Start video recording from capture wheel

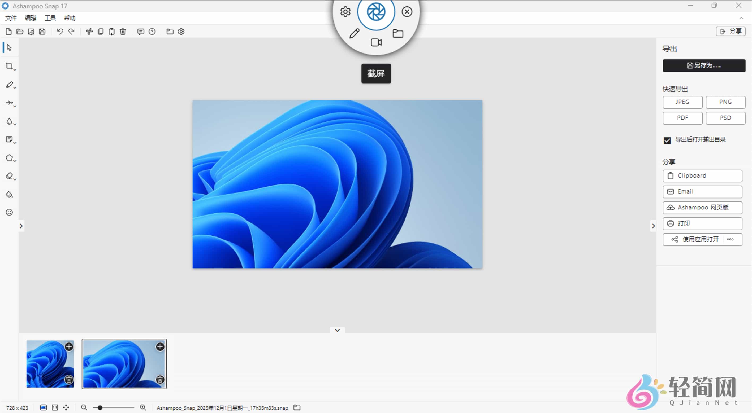tap(376, 43)
